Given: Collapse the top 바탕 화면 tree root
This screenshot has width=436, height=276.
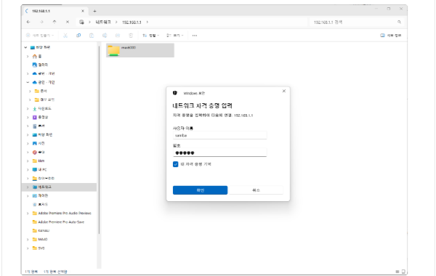Looking at the screenshot, I should [x=25, y=47].
